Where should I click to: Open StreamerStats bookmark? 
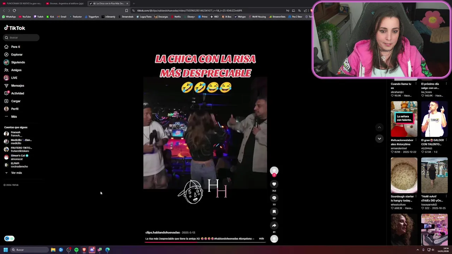pyautogui.click(x=277, y=17)
